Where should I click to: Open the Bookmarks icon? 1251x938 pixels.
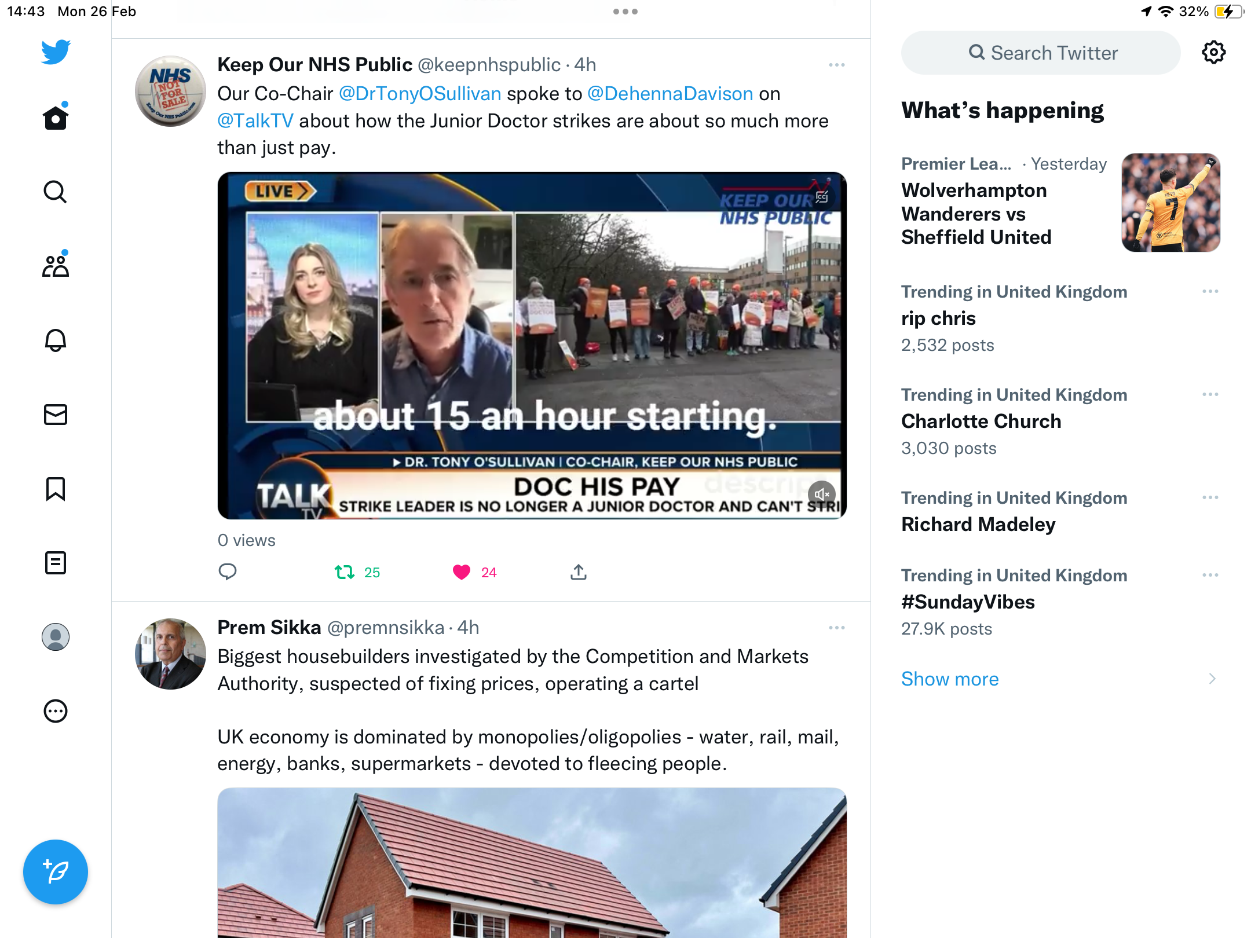tap(56, 489)
